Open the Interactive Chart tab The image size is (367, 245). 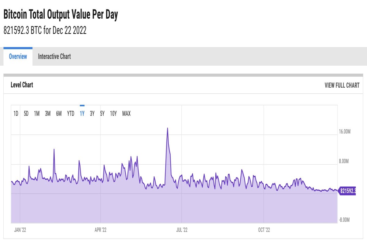(x=54, y=57)
